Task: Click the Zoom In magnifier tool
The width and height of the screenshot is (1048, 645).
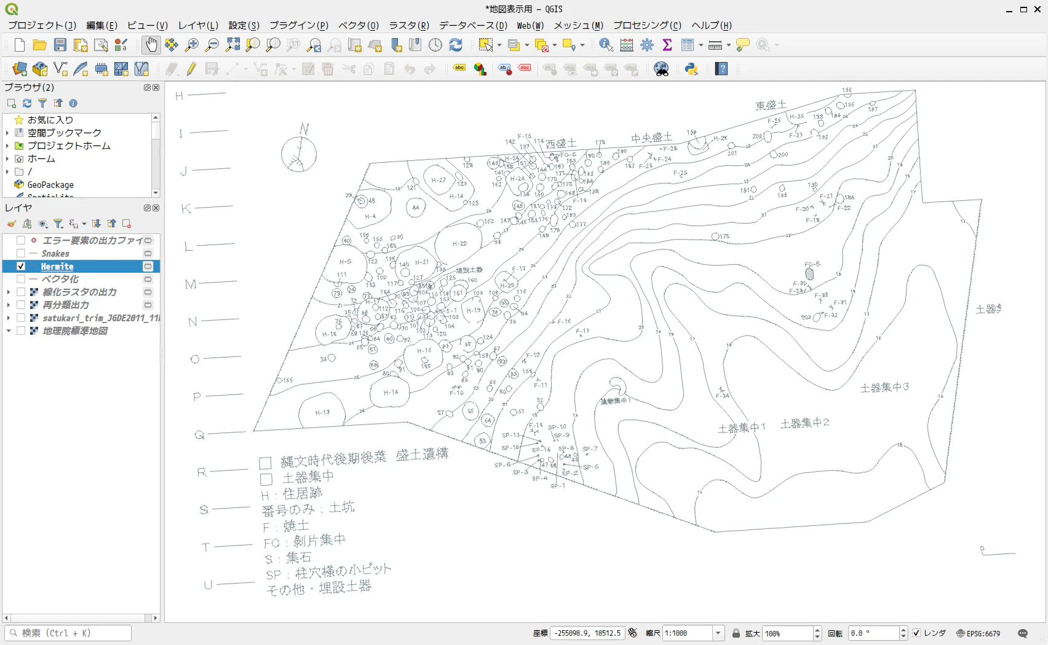Action: [192, 45]
